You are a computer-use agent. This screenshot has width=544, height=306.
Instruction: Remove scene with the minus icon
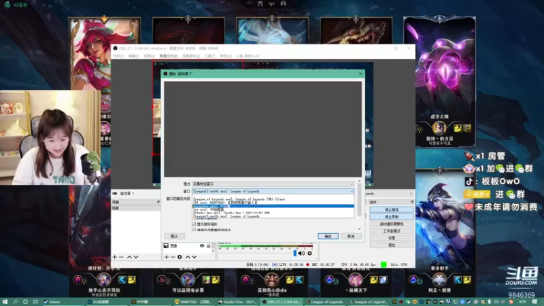[x=122, y=257]
